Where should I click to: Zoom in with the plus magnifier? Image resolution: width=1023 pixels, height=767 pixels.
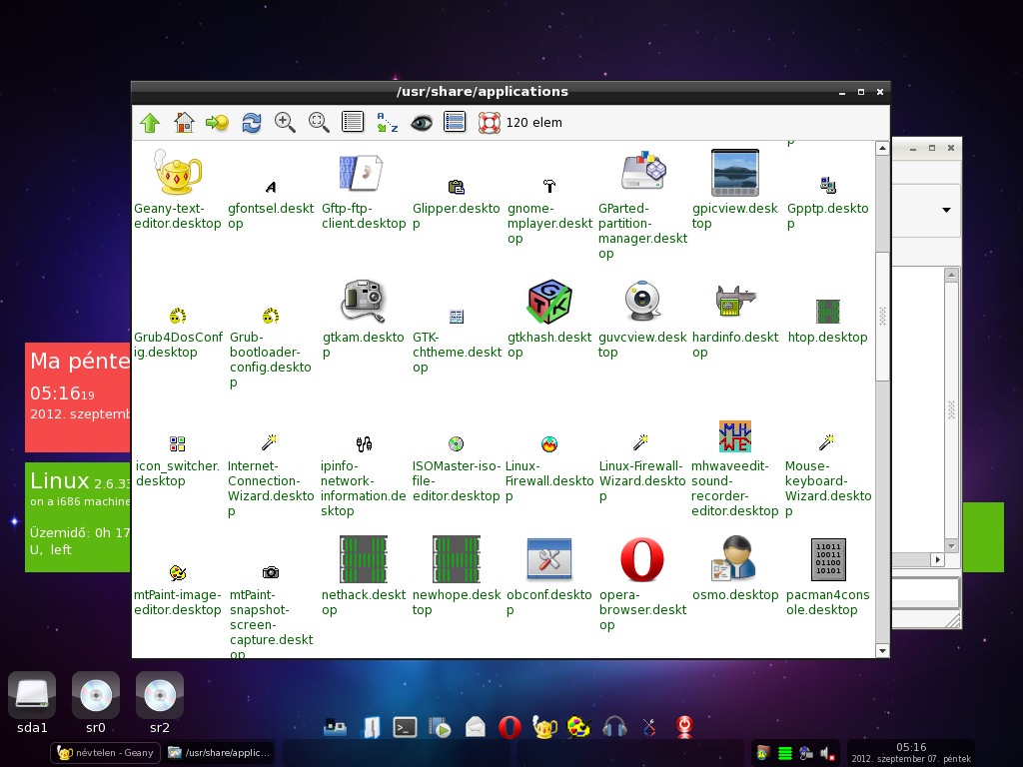(x=285, y=123)
